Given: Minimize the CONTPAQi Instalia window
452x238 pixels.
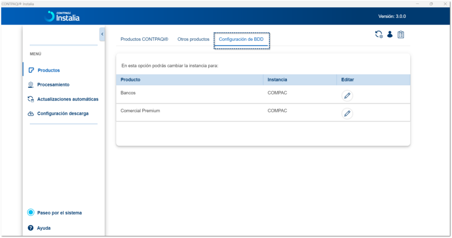Looking at the screenshot, I should [417, 4].
